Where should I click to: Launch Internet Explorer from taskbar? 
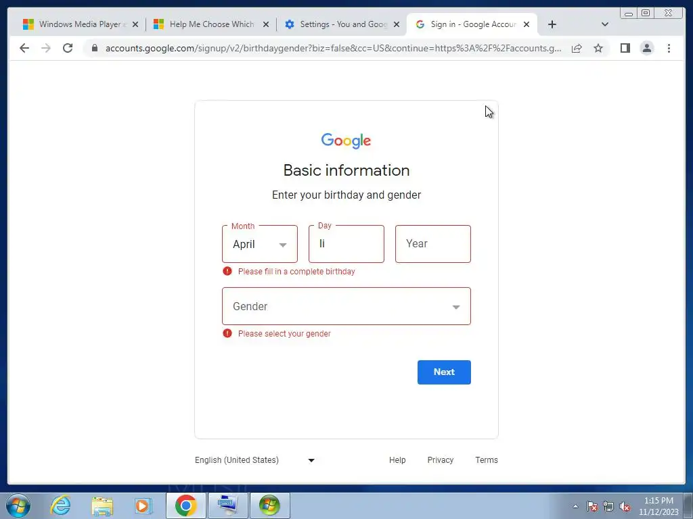click(60, 505)
